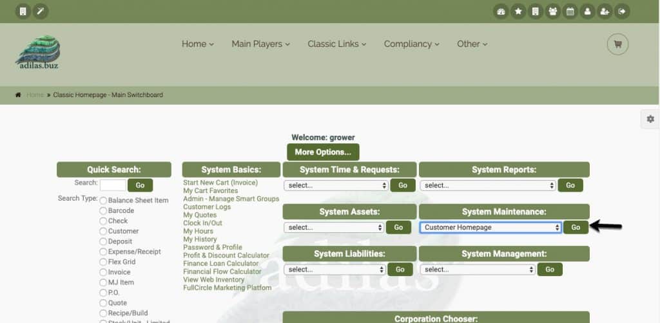Open the shopping cart icon
Image resolution: width=660 pixels, height=323 pixels.
[x=617, y=44]
